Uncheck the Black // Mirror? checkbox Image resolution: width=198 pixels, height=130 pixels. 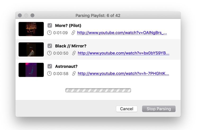pos(50,46)
